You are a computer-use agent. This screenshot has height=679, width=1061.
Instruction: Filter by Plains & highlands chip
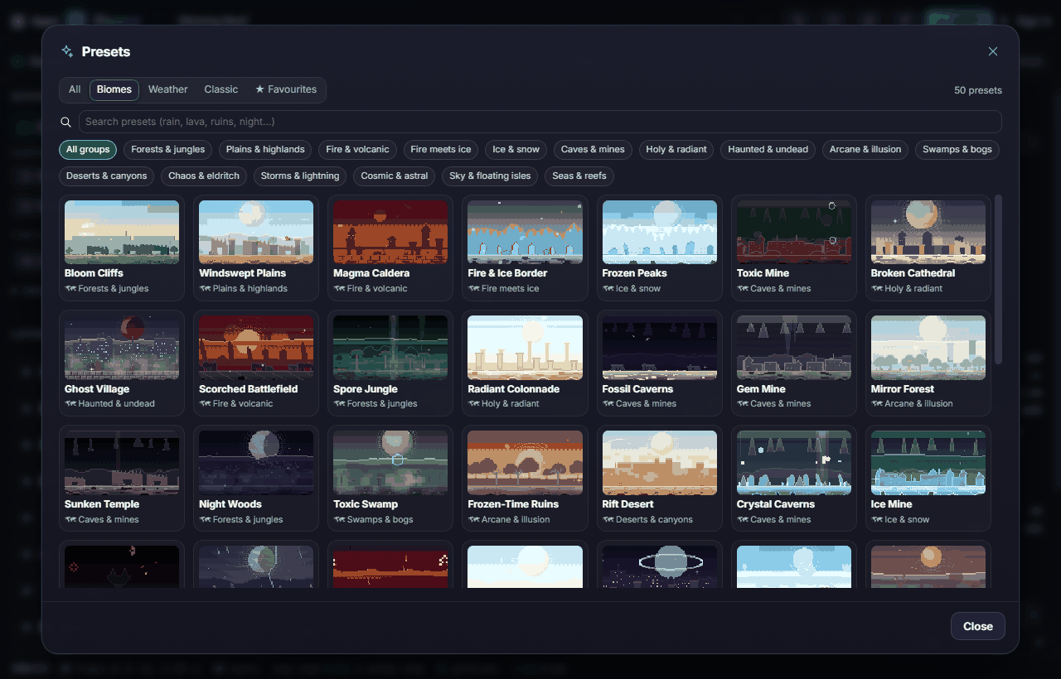265,150
